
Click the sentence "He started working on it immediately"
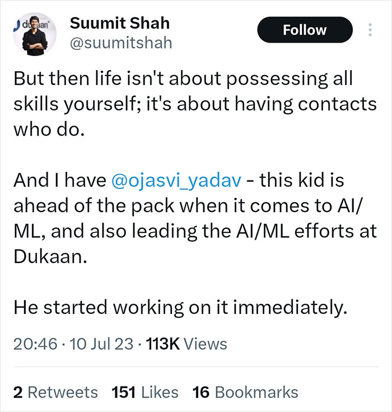(181, 307)
